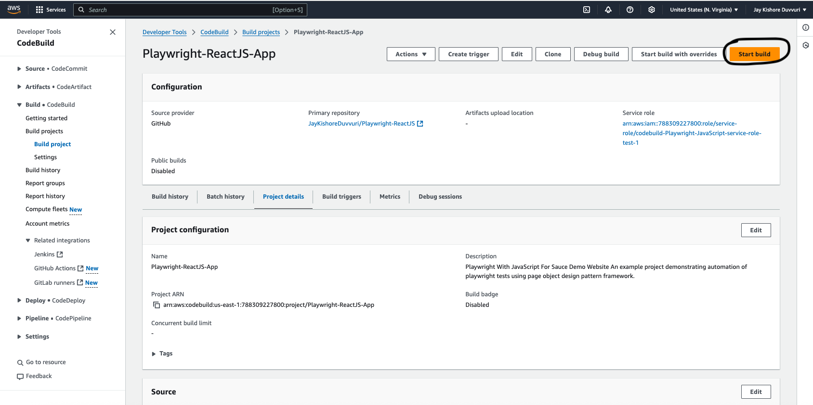
Task: Click the New badge beside Compute fleets
Action: coord(76,210)
